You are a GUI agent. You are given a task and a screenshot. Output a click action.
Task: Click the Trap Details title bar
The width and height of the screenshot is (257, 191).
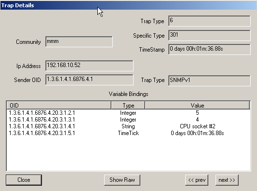click(x=128, y=5)
